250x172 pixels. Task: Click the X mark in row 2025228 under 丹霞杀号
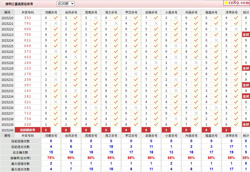(196, 63)
